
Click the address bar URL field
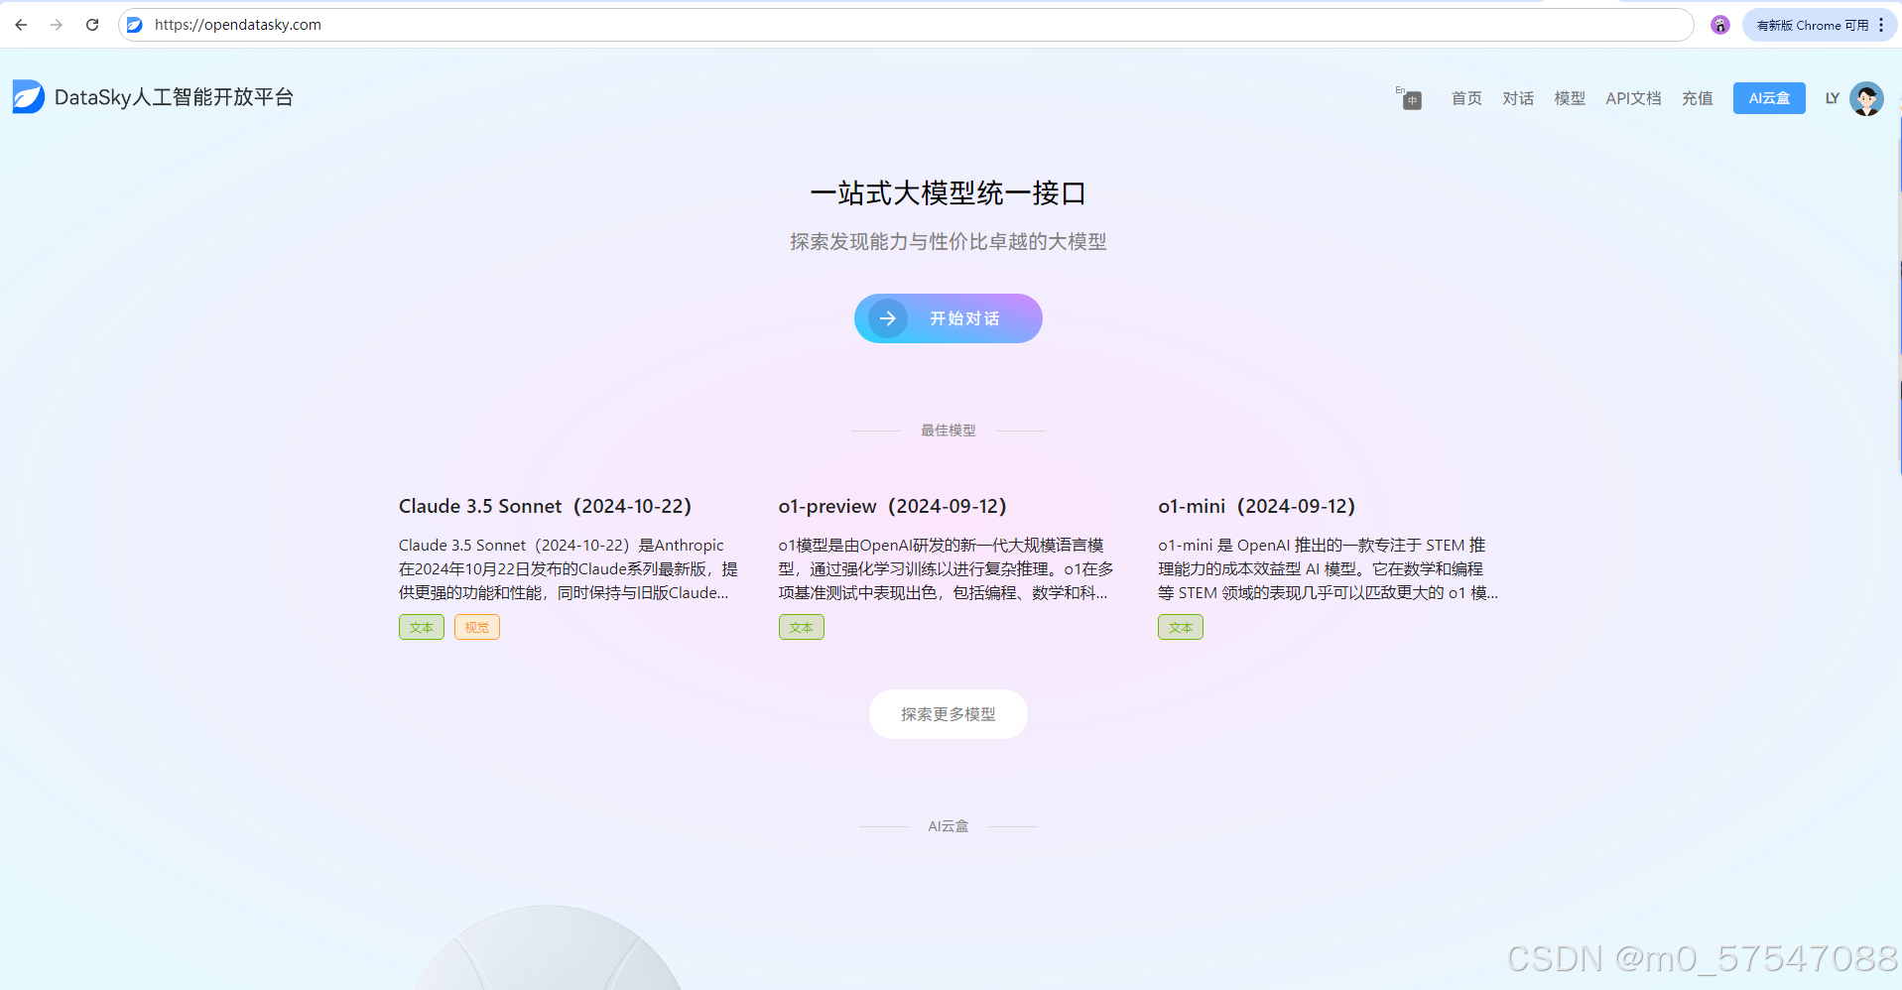point(905,25)
